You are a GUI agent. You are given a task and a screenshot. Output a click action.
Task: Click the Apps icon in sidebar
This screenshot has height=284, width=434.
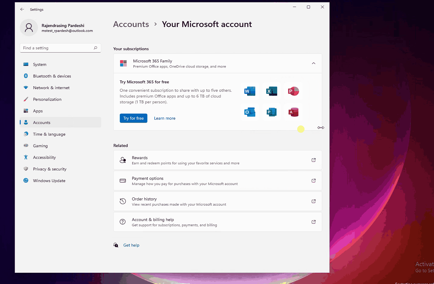click(26, 111)
